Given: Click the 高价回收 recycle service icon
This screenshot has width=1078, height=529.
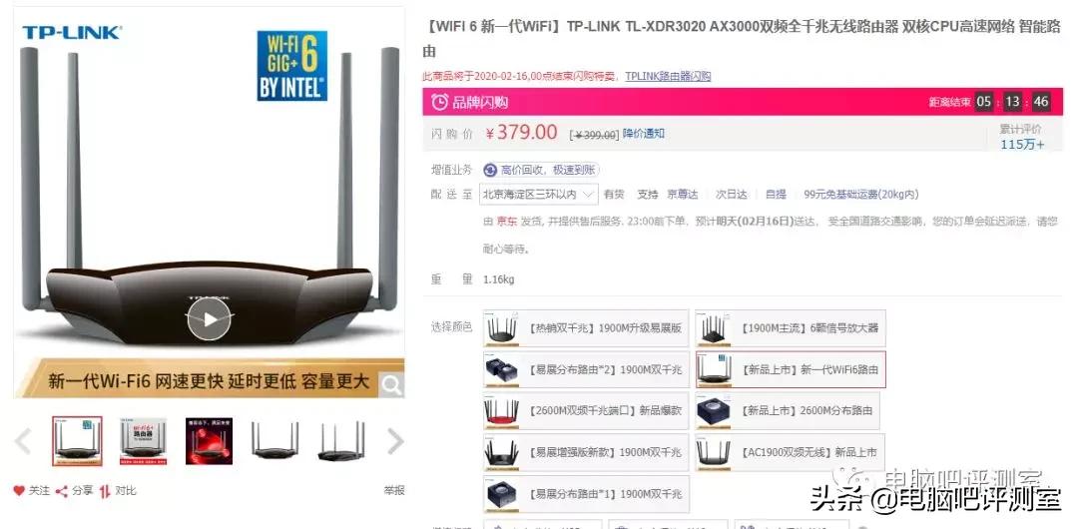Looking at the screenshot, I should 490,170.
